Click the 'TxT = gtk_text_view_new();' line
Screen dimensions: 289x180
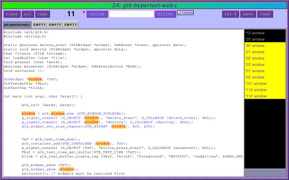51,139
